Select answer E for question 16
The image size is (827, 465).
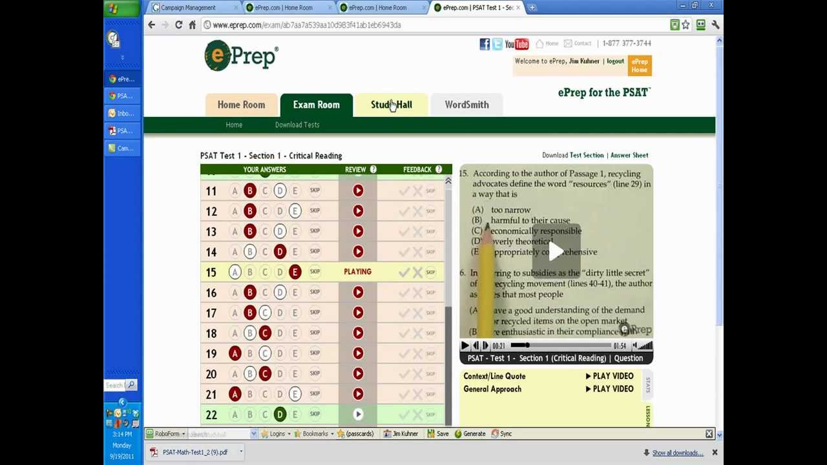(x=295, y=292)
